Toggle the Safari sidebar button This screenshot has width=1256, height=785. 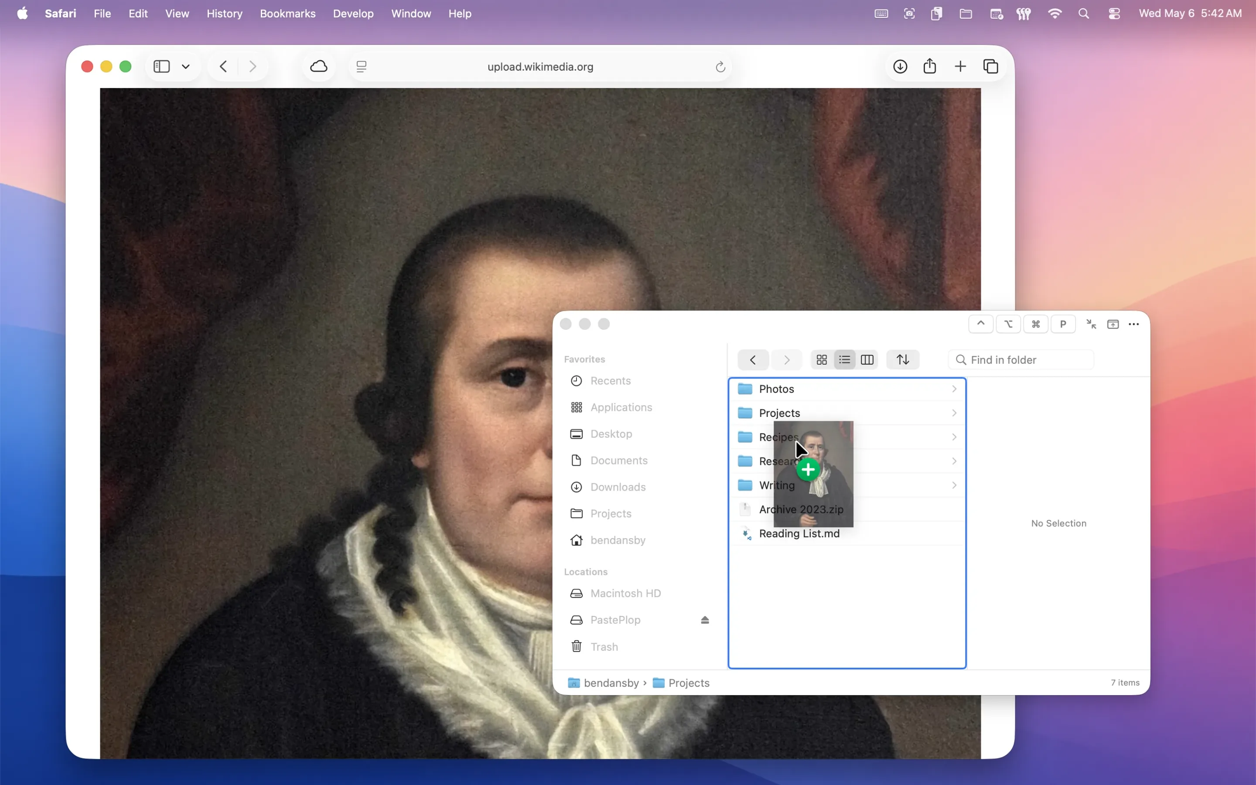(161, 66)
